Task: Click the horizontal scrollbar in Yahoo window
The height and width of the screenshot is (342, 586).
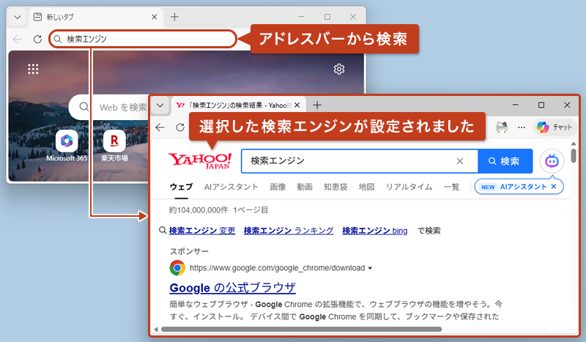Action: [301, 330]
